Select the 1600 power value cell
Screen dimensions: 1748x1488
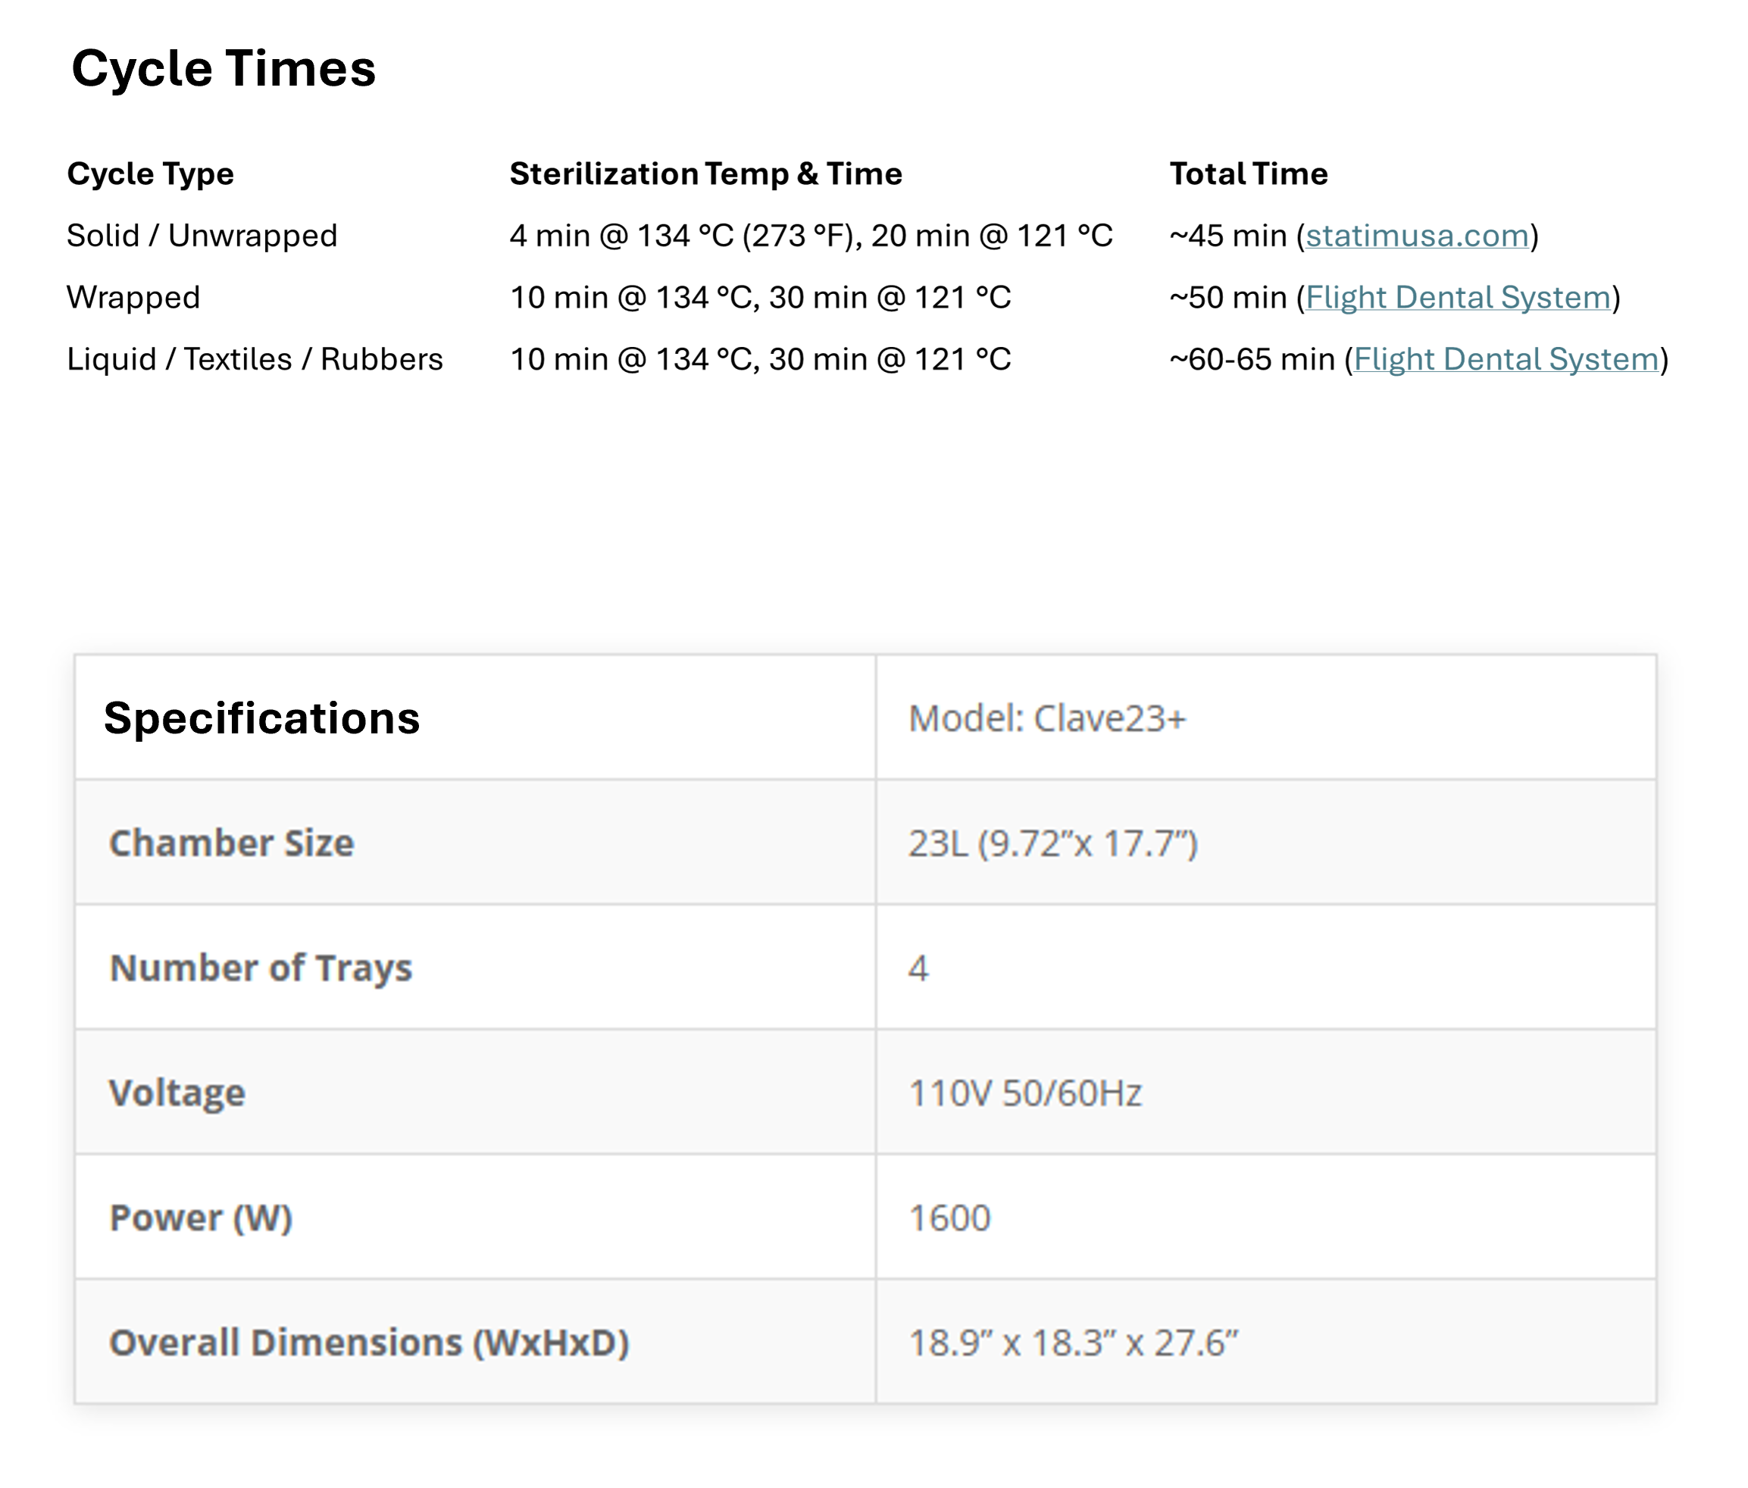pyautogui.click(x=949, y=1218)
